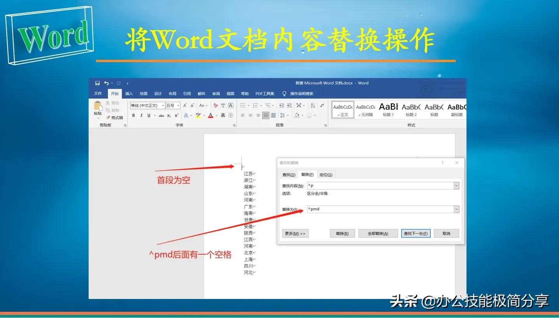Select the 无间隔 style thumbnail
Viewport: 559px width, 318px height.
coord(366,109)
